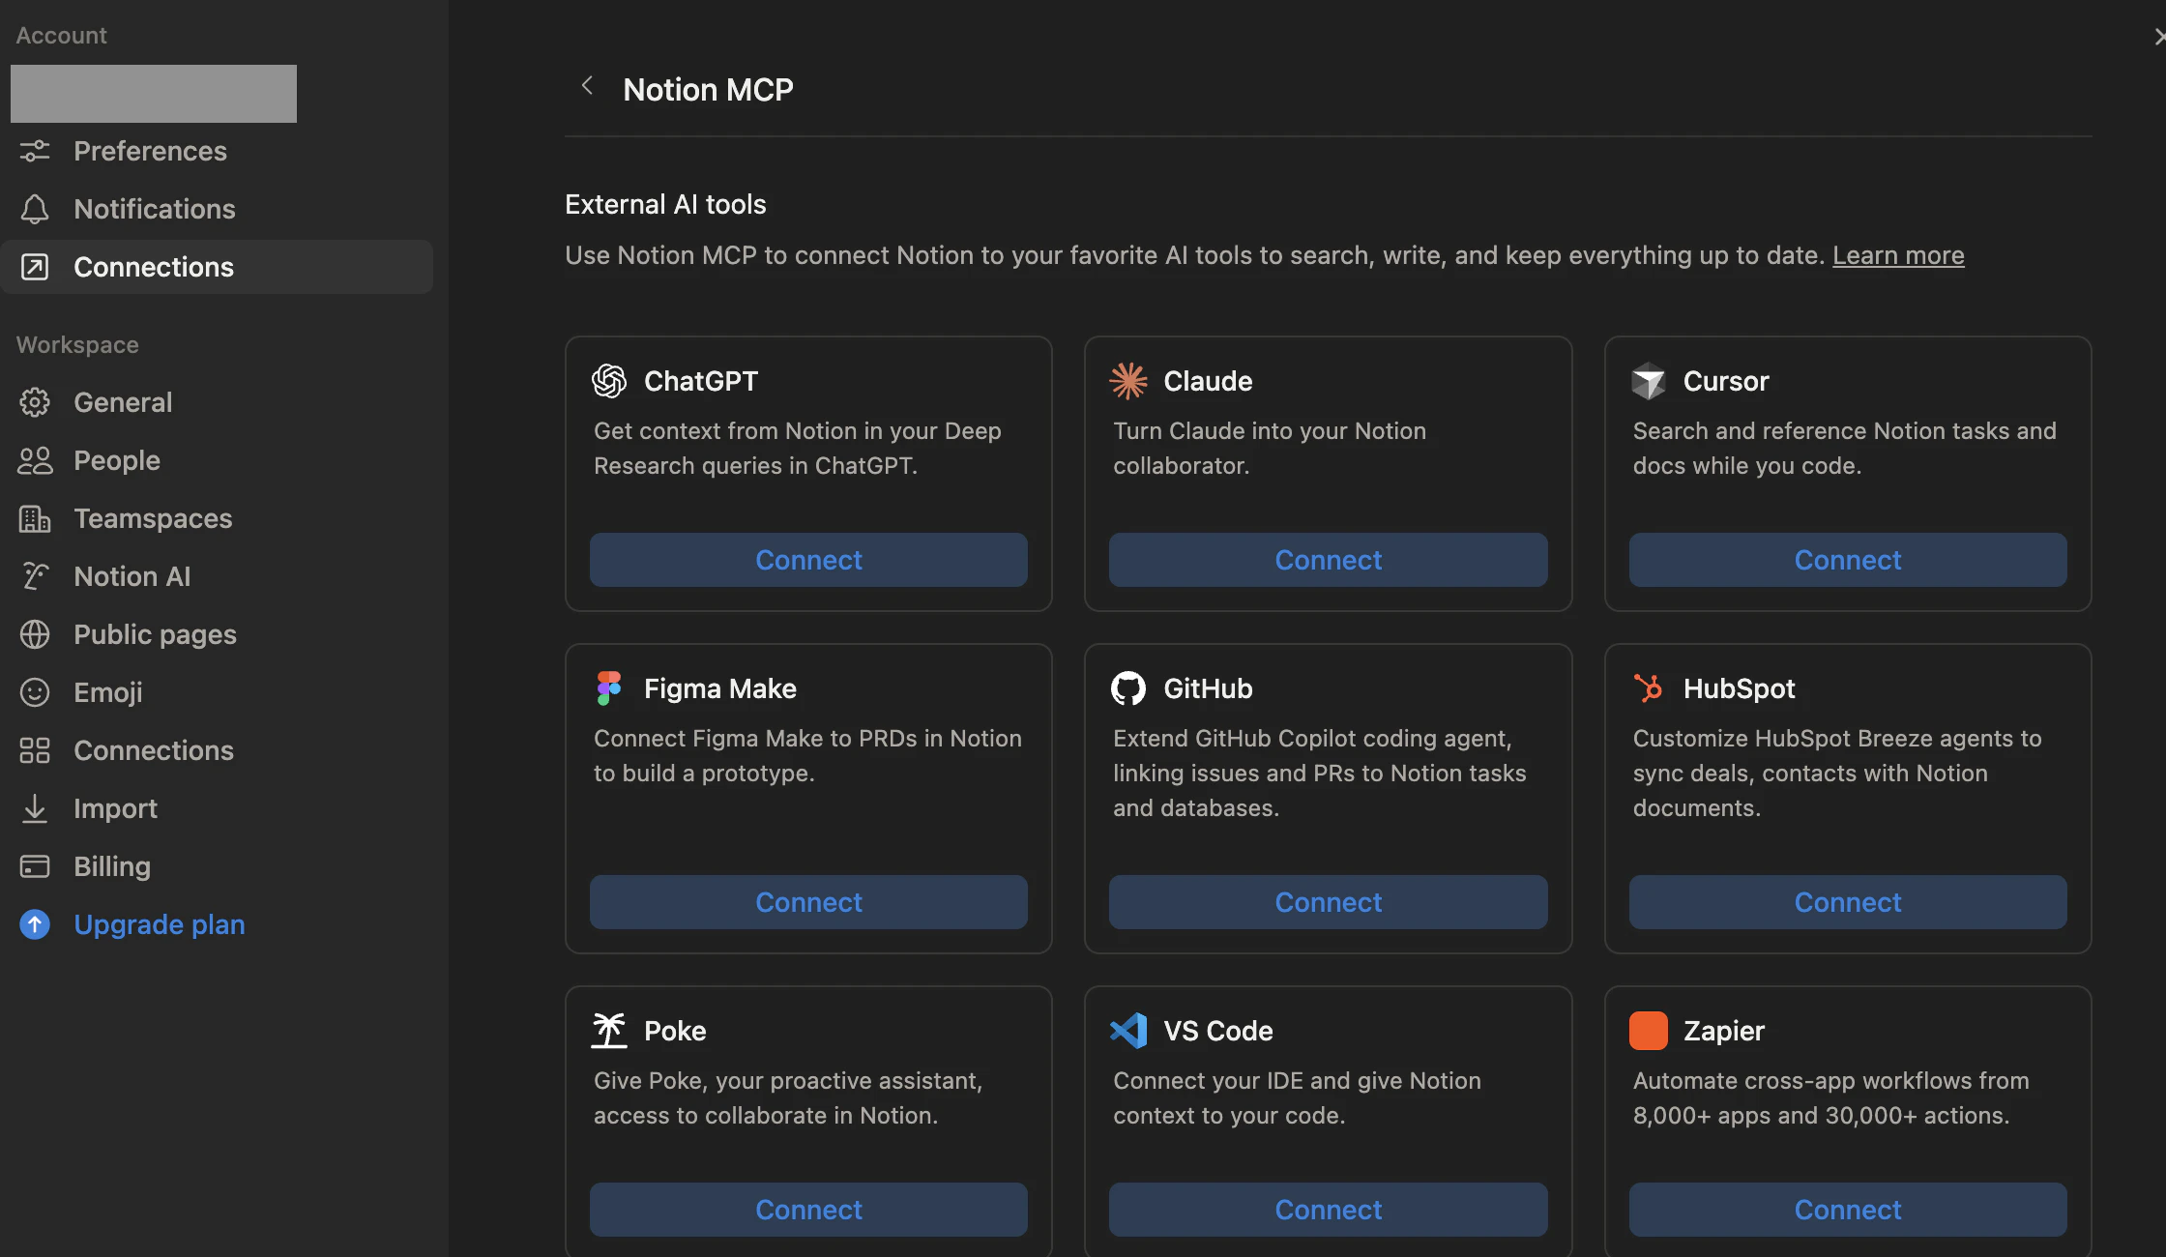
Task: Click the Notion AI icon in sidebar
Action: pos(35,576)
